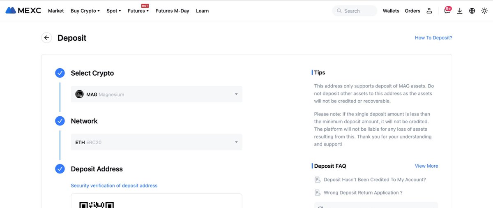Click the Deposit page title
493x208 pixels.
pos(72,38)
